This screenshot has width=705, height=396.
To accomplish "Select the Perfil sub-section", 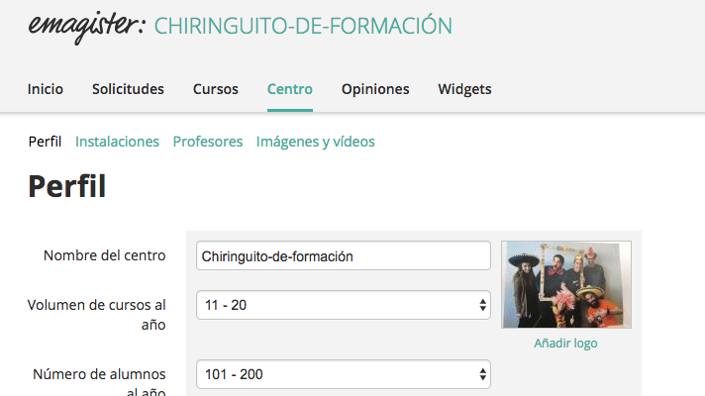I will click(45, 142).
